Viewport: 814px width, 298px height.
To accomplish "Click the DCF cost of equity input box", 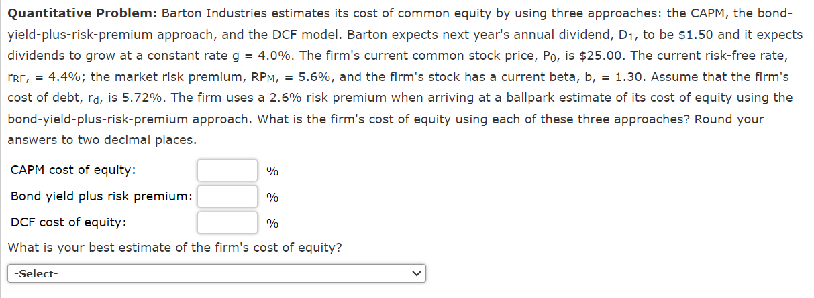I will pyautogui.click(x=227, y=222).
